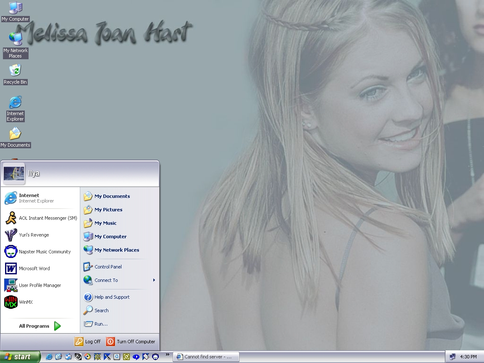The width and height of the screenshot is (484, 363).
Task: Click the Start button
Action: [20, 357]
